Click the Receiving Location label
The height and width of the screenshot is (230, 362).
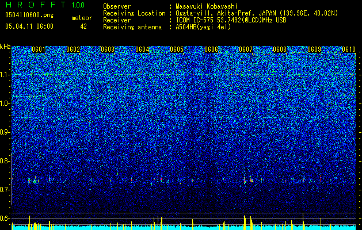pos(134,13)
